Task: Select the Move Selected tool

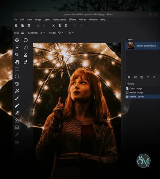Action: click(17, 40)
